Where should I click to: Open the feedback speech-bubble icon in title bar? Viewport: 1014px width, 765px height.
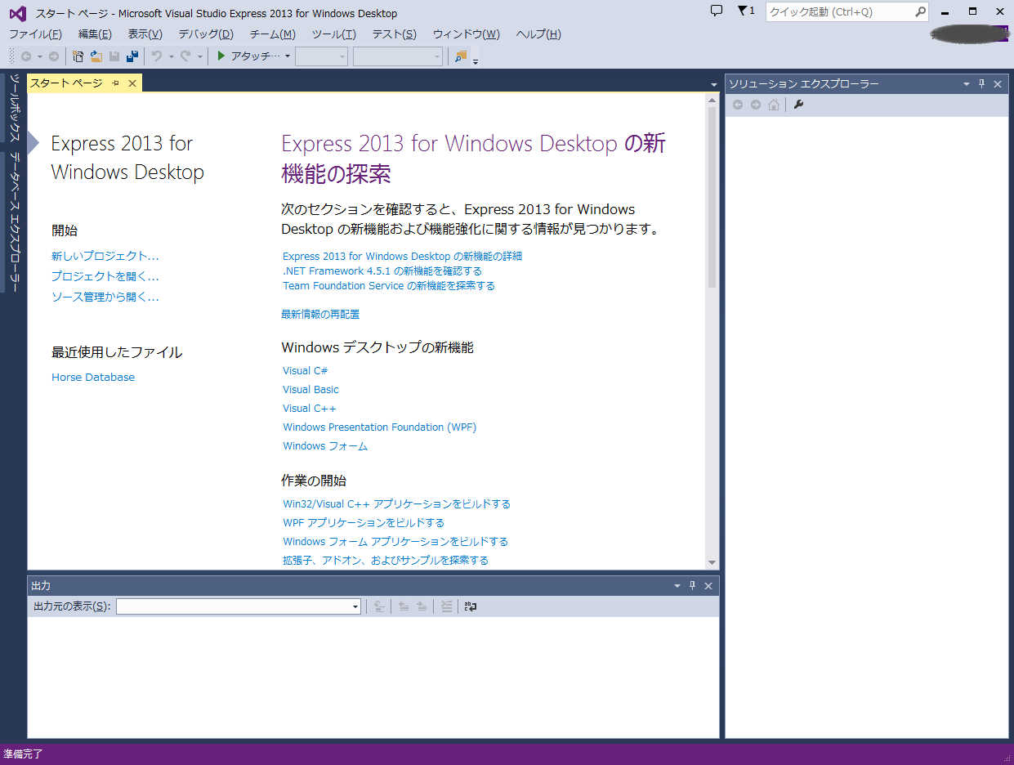click(x=717, y=11)
